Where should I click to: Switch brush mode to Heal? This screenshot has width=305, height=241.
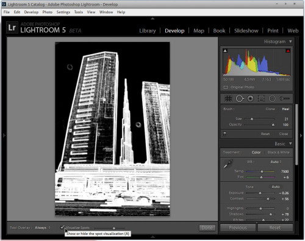(285, 109)
